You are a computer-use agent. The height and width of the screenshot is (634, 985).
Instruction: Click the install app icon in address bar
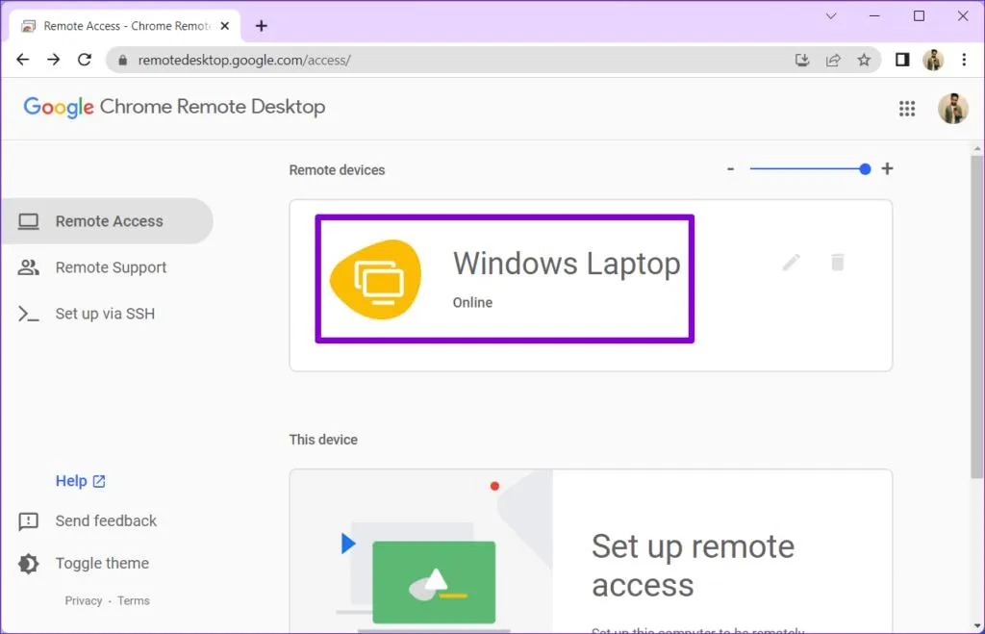pos(801,60)
